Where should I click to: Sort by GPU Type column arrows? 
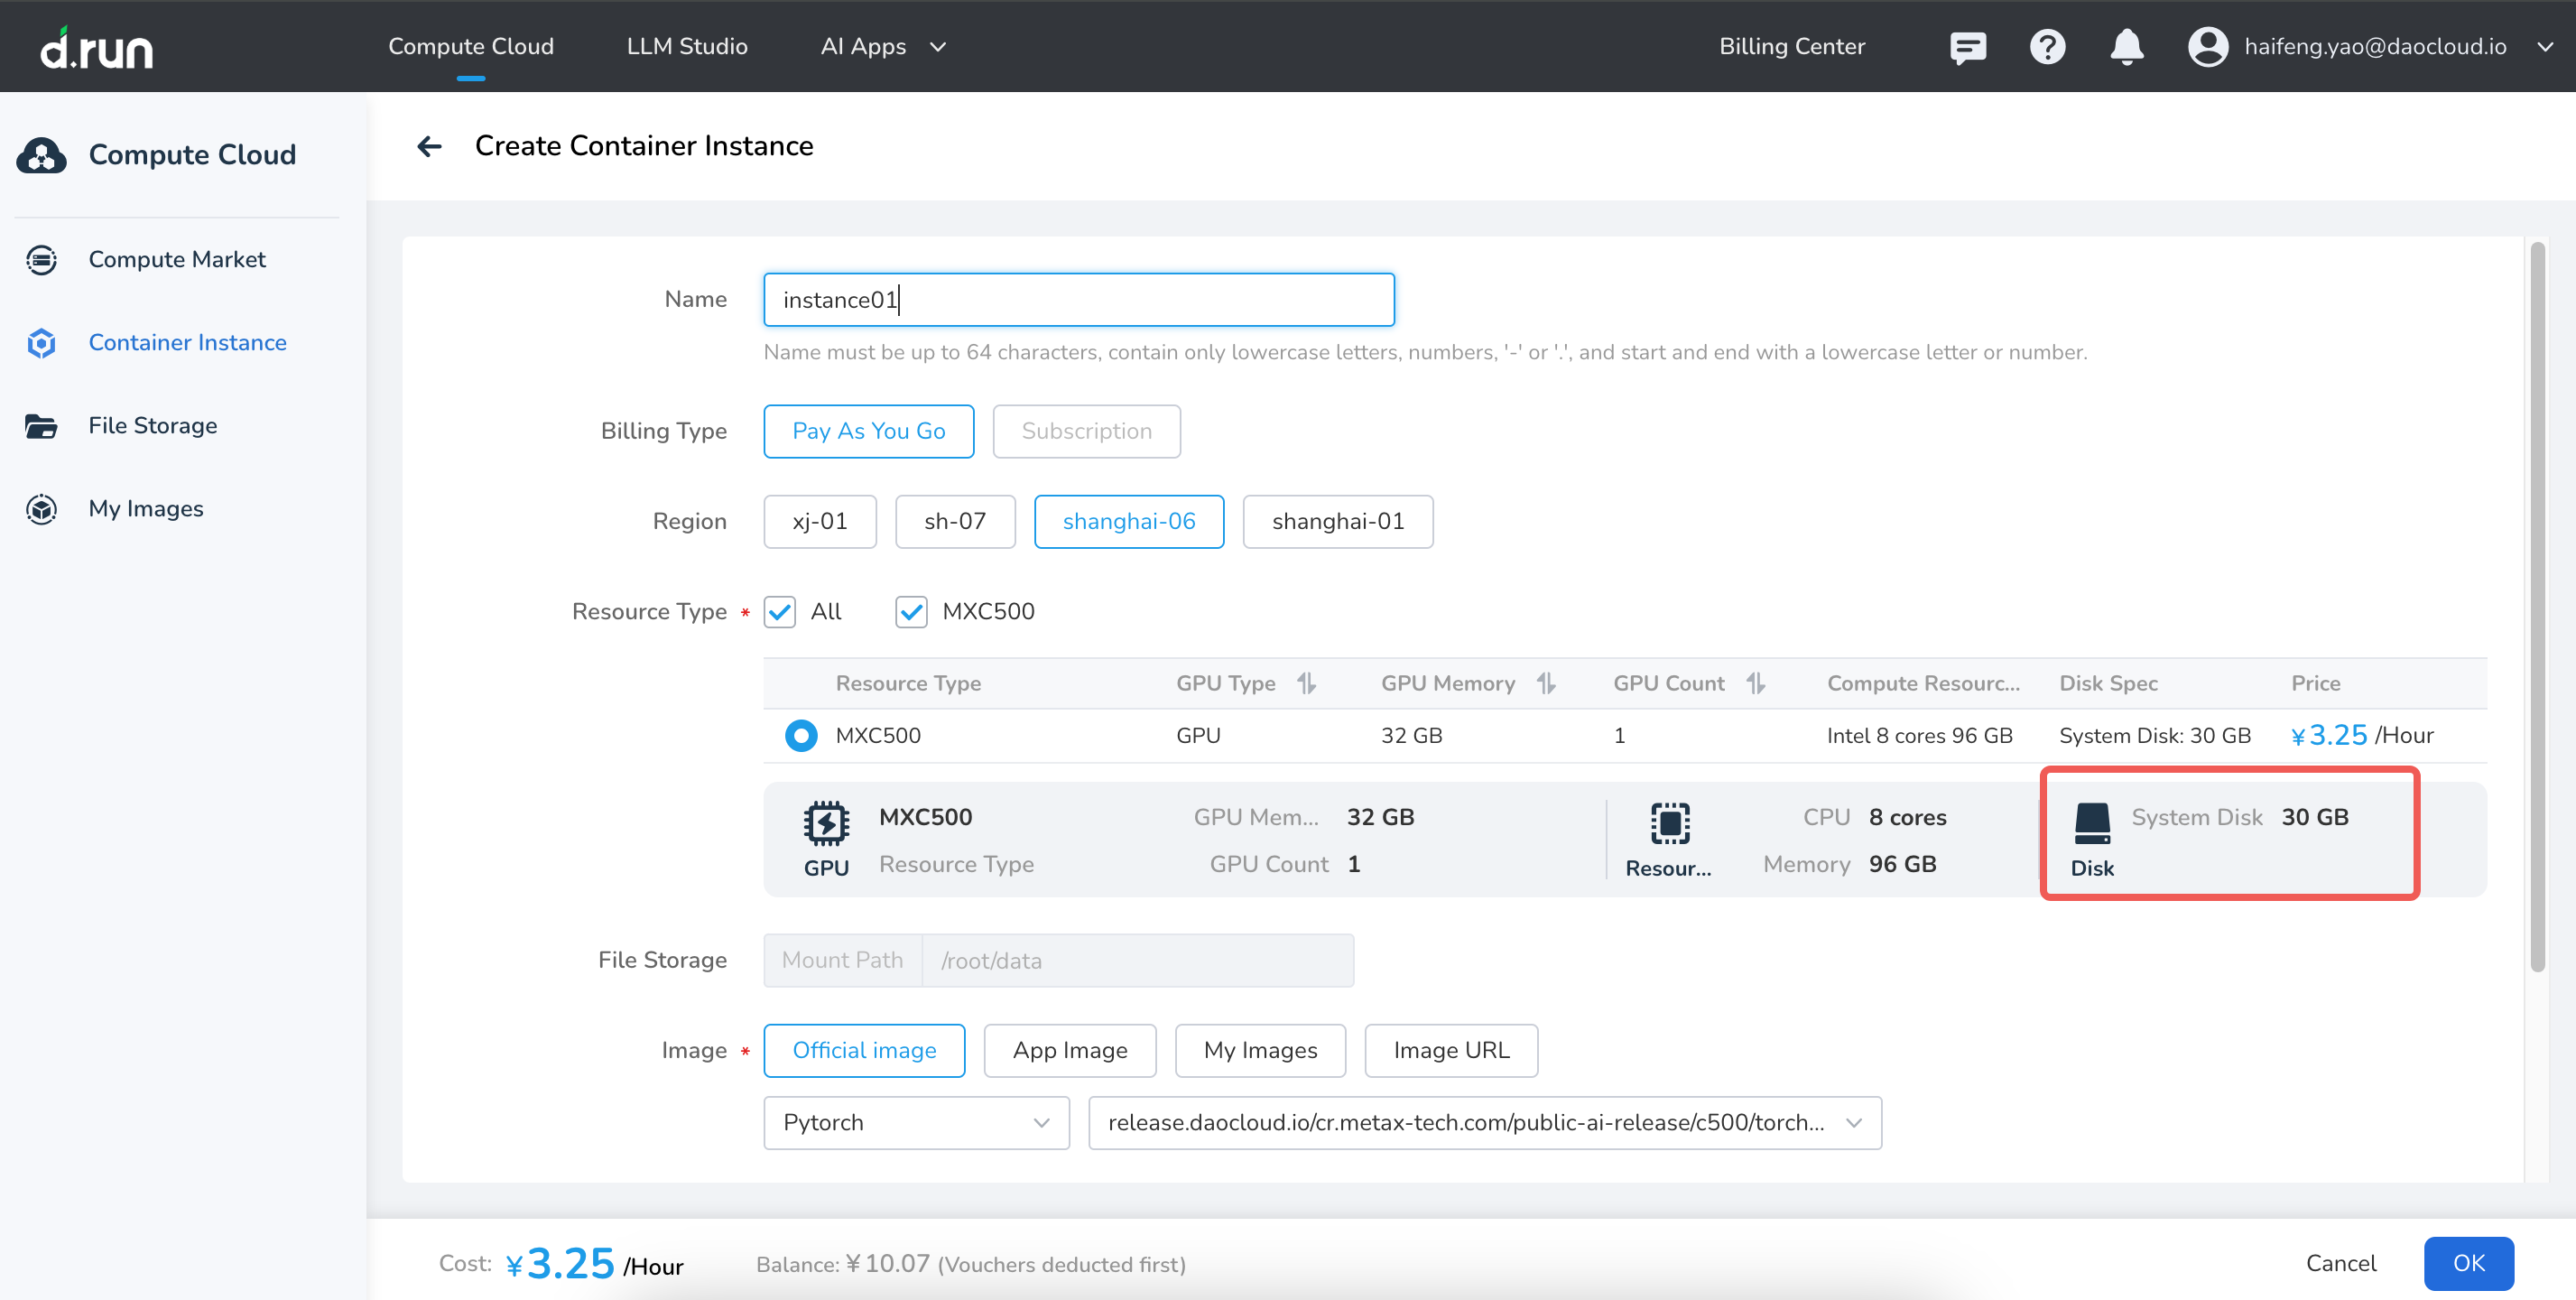point(1306,683)
